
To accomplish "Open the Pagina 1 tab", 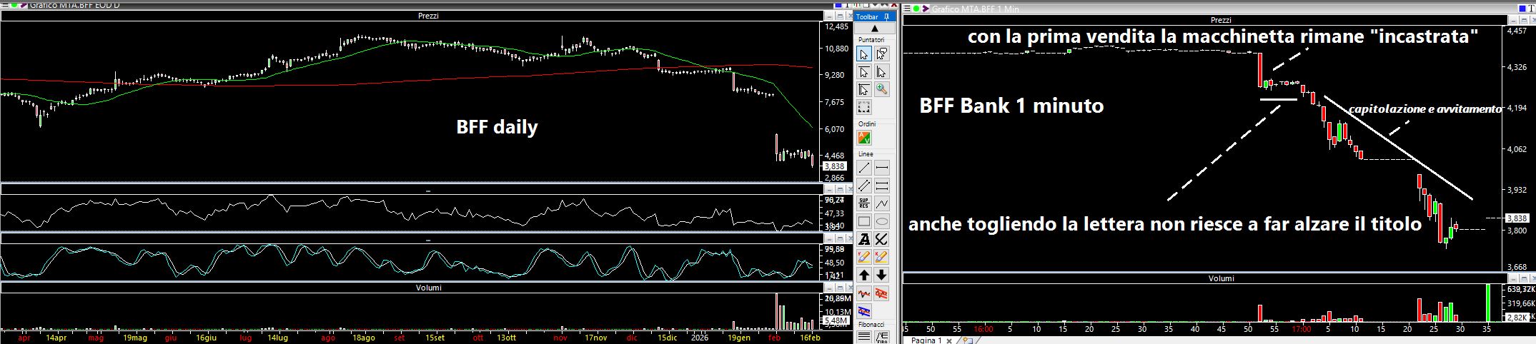I will 926,340.
